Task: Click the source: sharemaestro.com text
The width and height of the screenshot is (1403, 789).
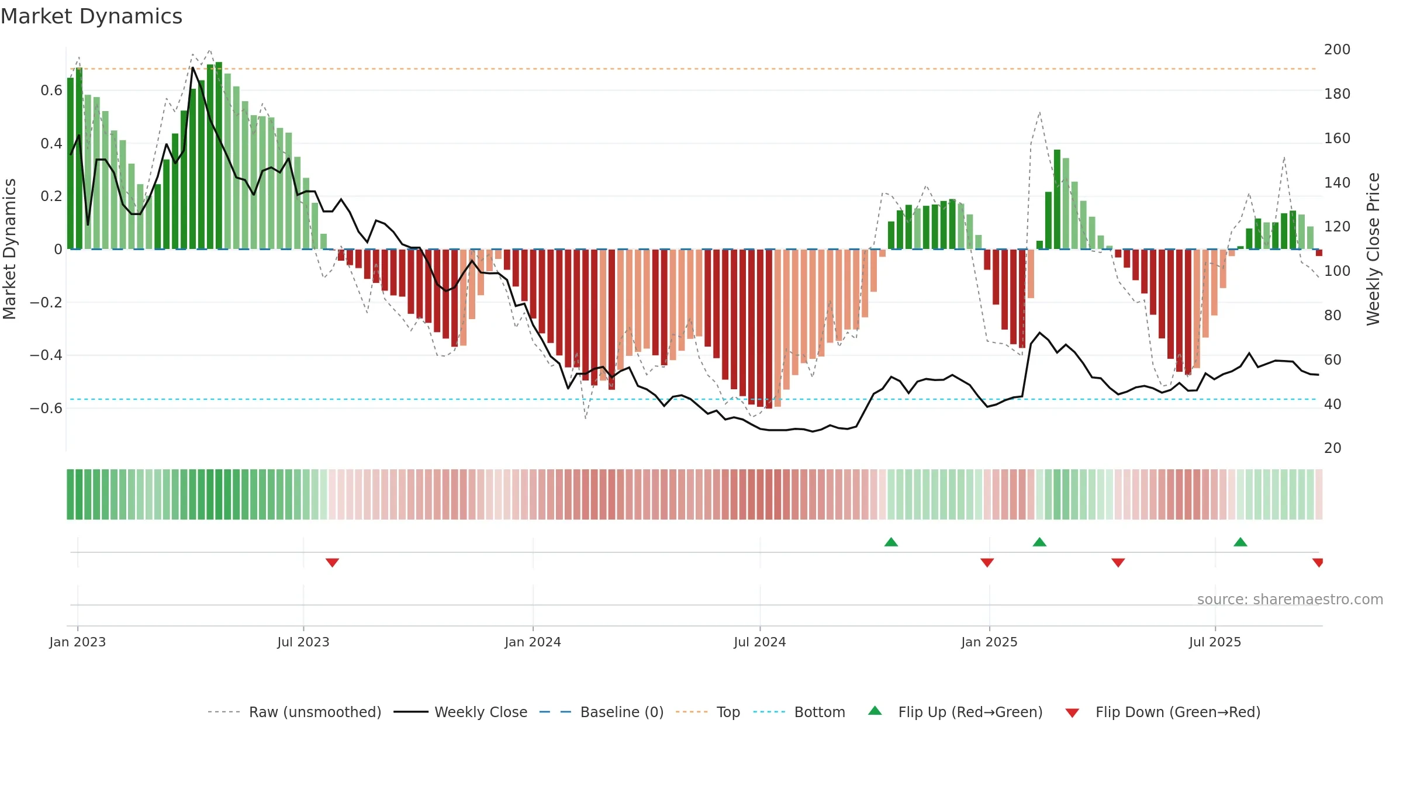Action: (x=1290, y=600)
